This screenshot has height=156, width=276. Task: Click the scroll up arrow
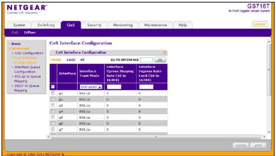tap(269, 42)
